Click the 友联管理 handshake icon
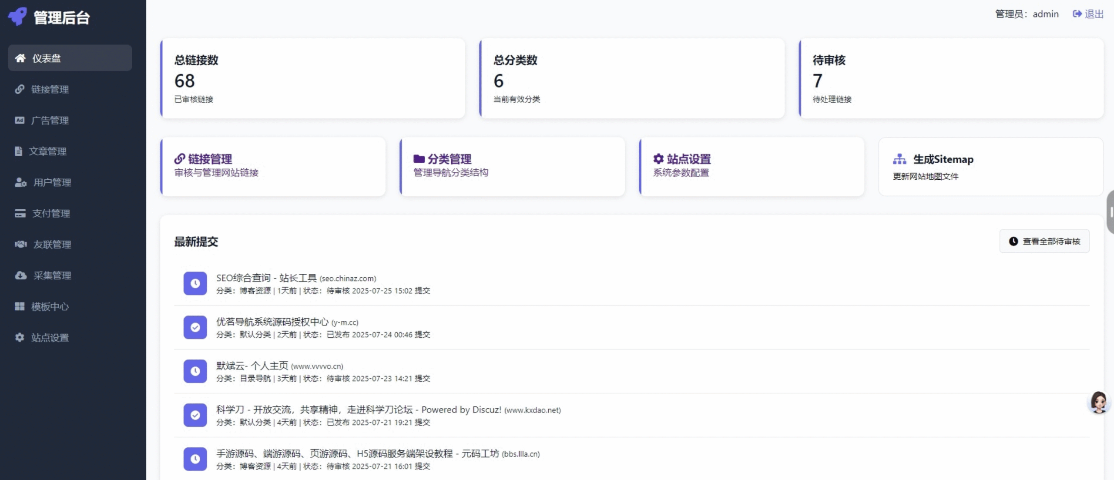 coord(20,244)
